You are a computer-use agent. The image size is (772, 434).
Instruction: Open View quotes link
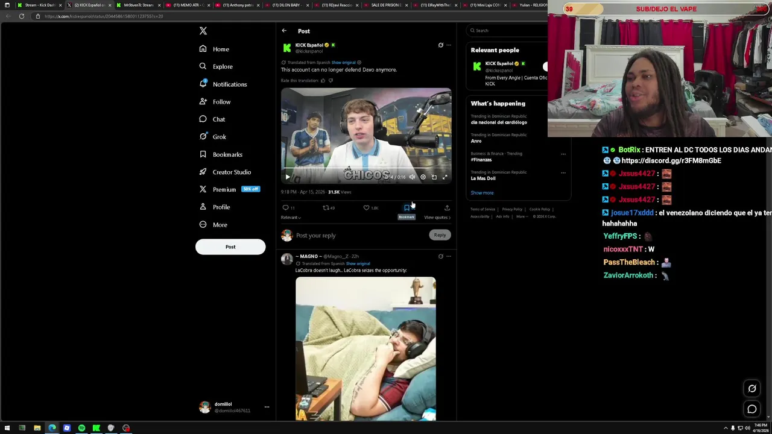click(x=437, y=218)
